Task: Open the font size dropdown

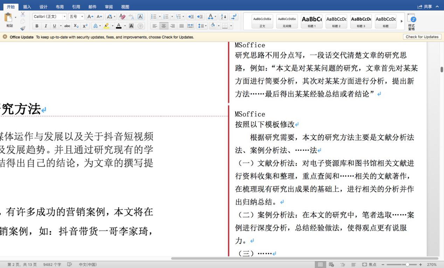Action: pyautogui.click(x=82, y=17)
